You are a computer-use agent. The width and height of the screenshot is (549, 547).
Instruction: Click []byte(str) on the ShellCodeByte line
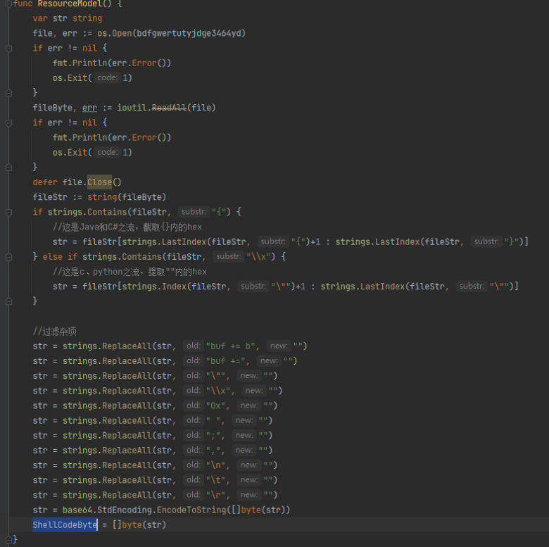pyautogui.click(x=139, y=524)
